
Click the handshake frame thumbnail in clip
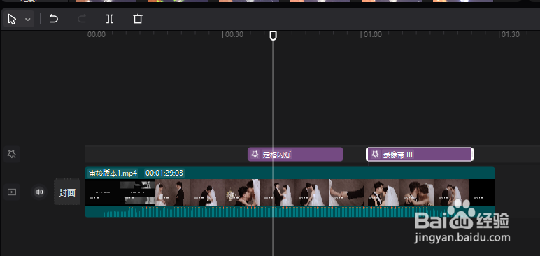point(347,192)
